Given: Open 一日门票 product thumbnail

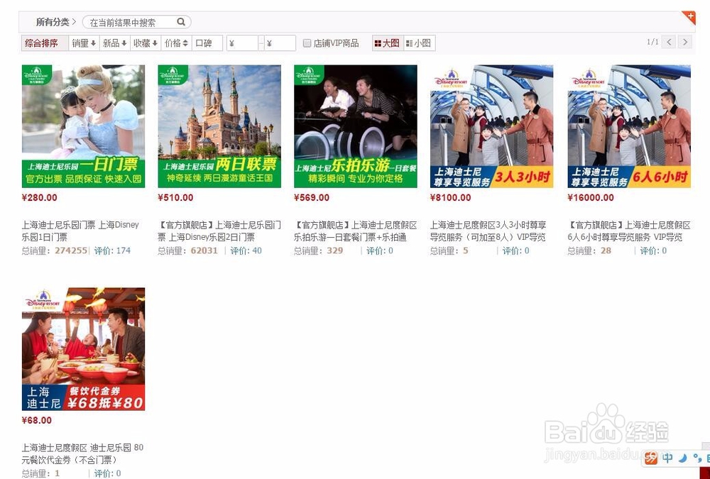Looking at the screenshot, I should pyautogui.click(x=83, y=126).
